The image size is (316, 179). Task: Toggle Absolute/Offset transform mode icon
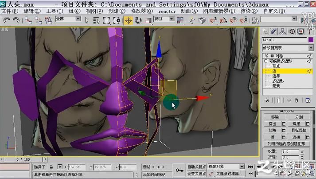(60, 167)
